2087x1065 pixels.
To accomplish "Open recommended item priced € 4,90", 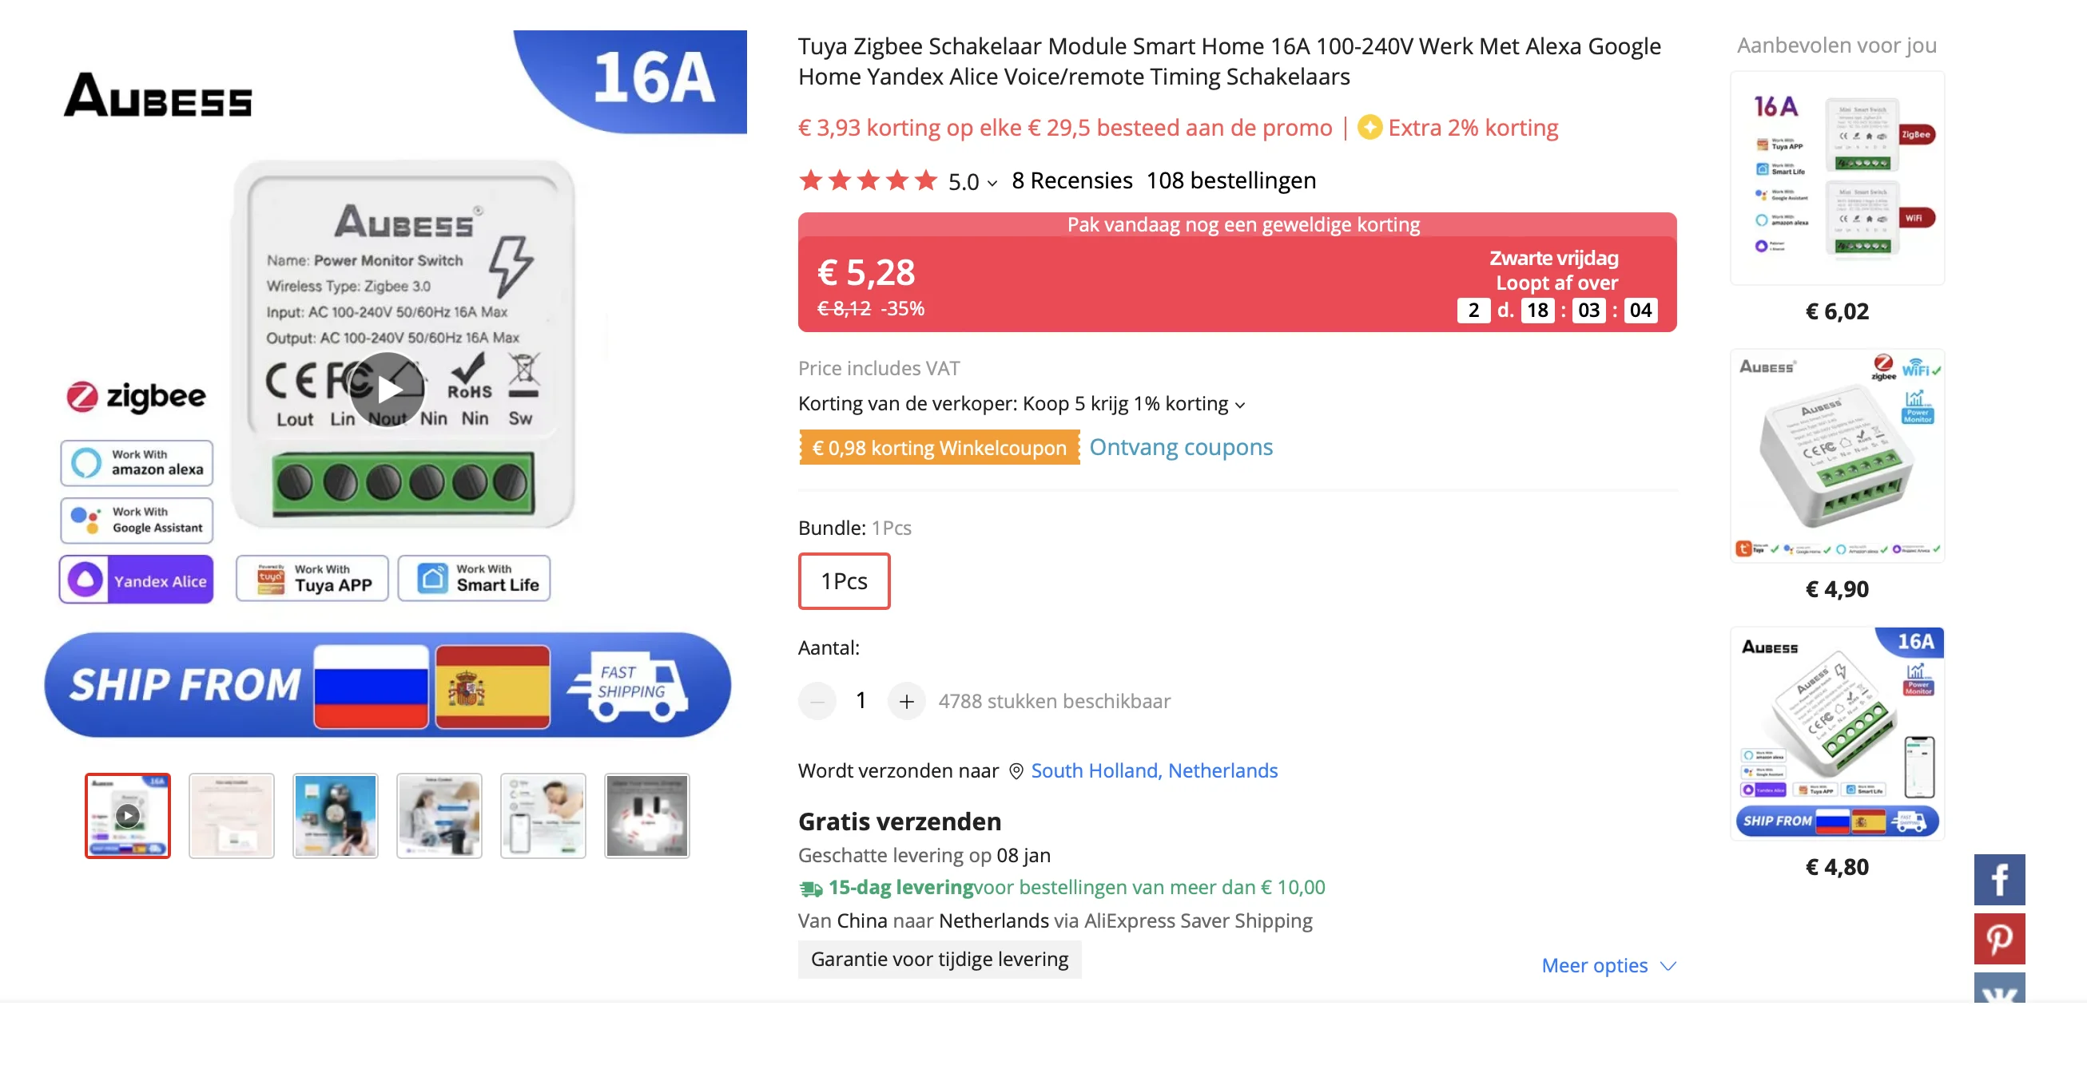I will (1837, 456).
